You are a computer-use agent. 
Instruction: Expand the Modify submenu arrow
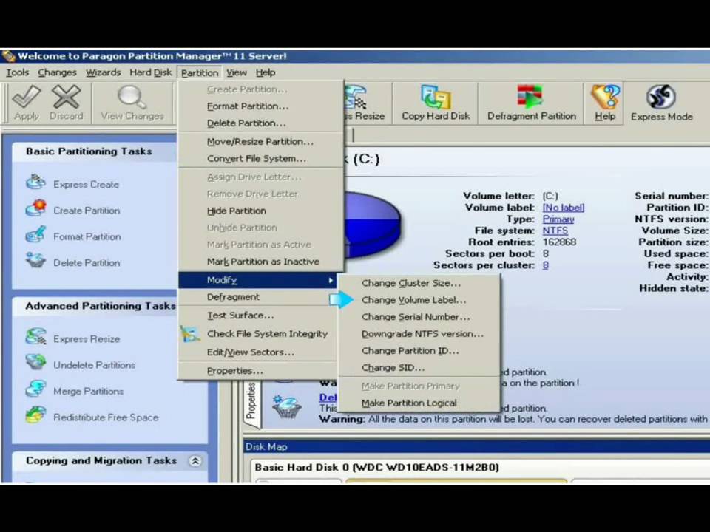click(331, 281)
